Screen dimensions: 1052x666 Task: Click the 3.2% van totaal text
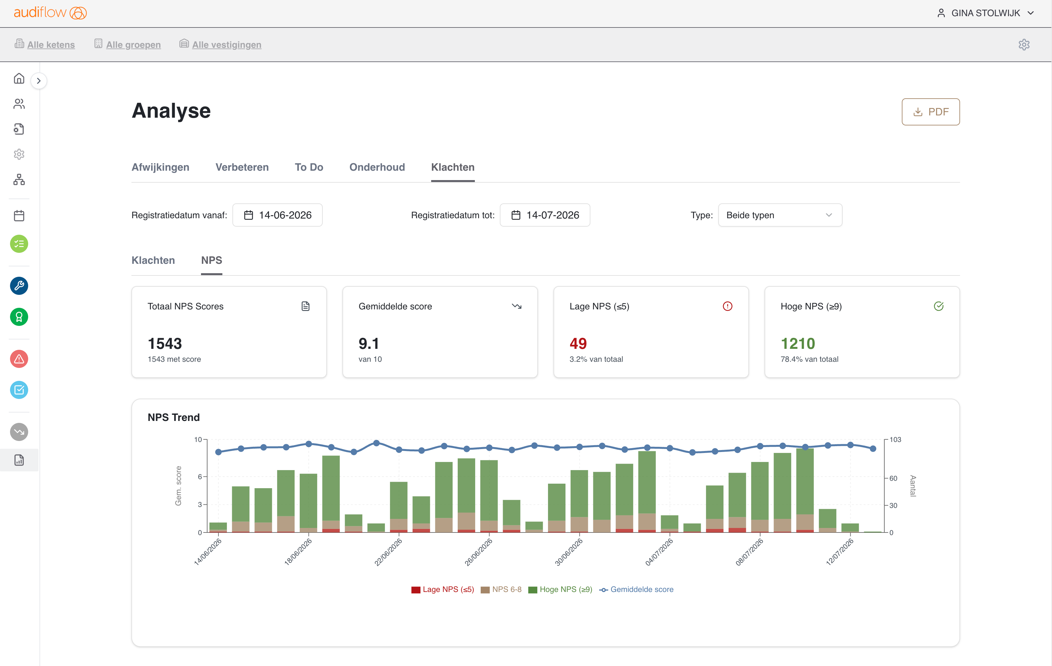point(596,359)
